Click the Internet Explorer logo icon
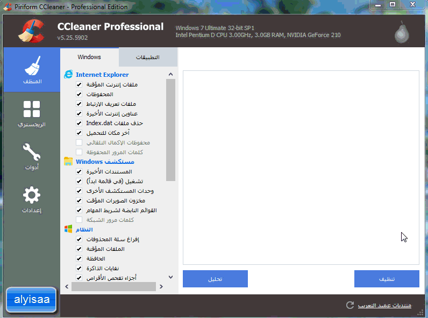This screenshot has width=428, height=318. (68, 75)
